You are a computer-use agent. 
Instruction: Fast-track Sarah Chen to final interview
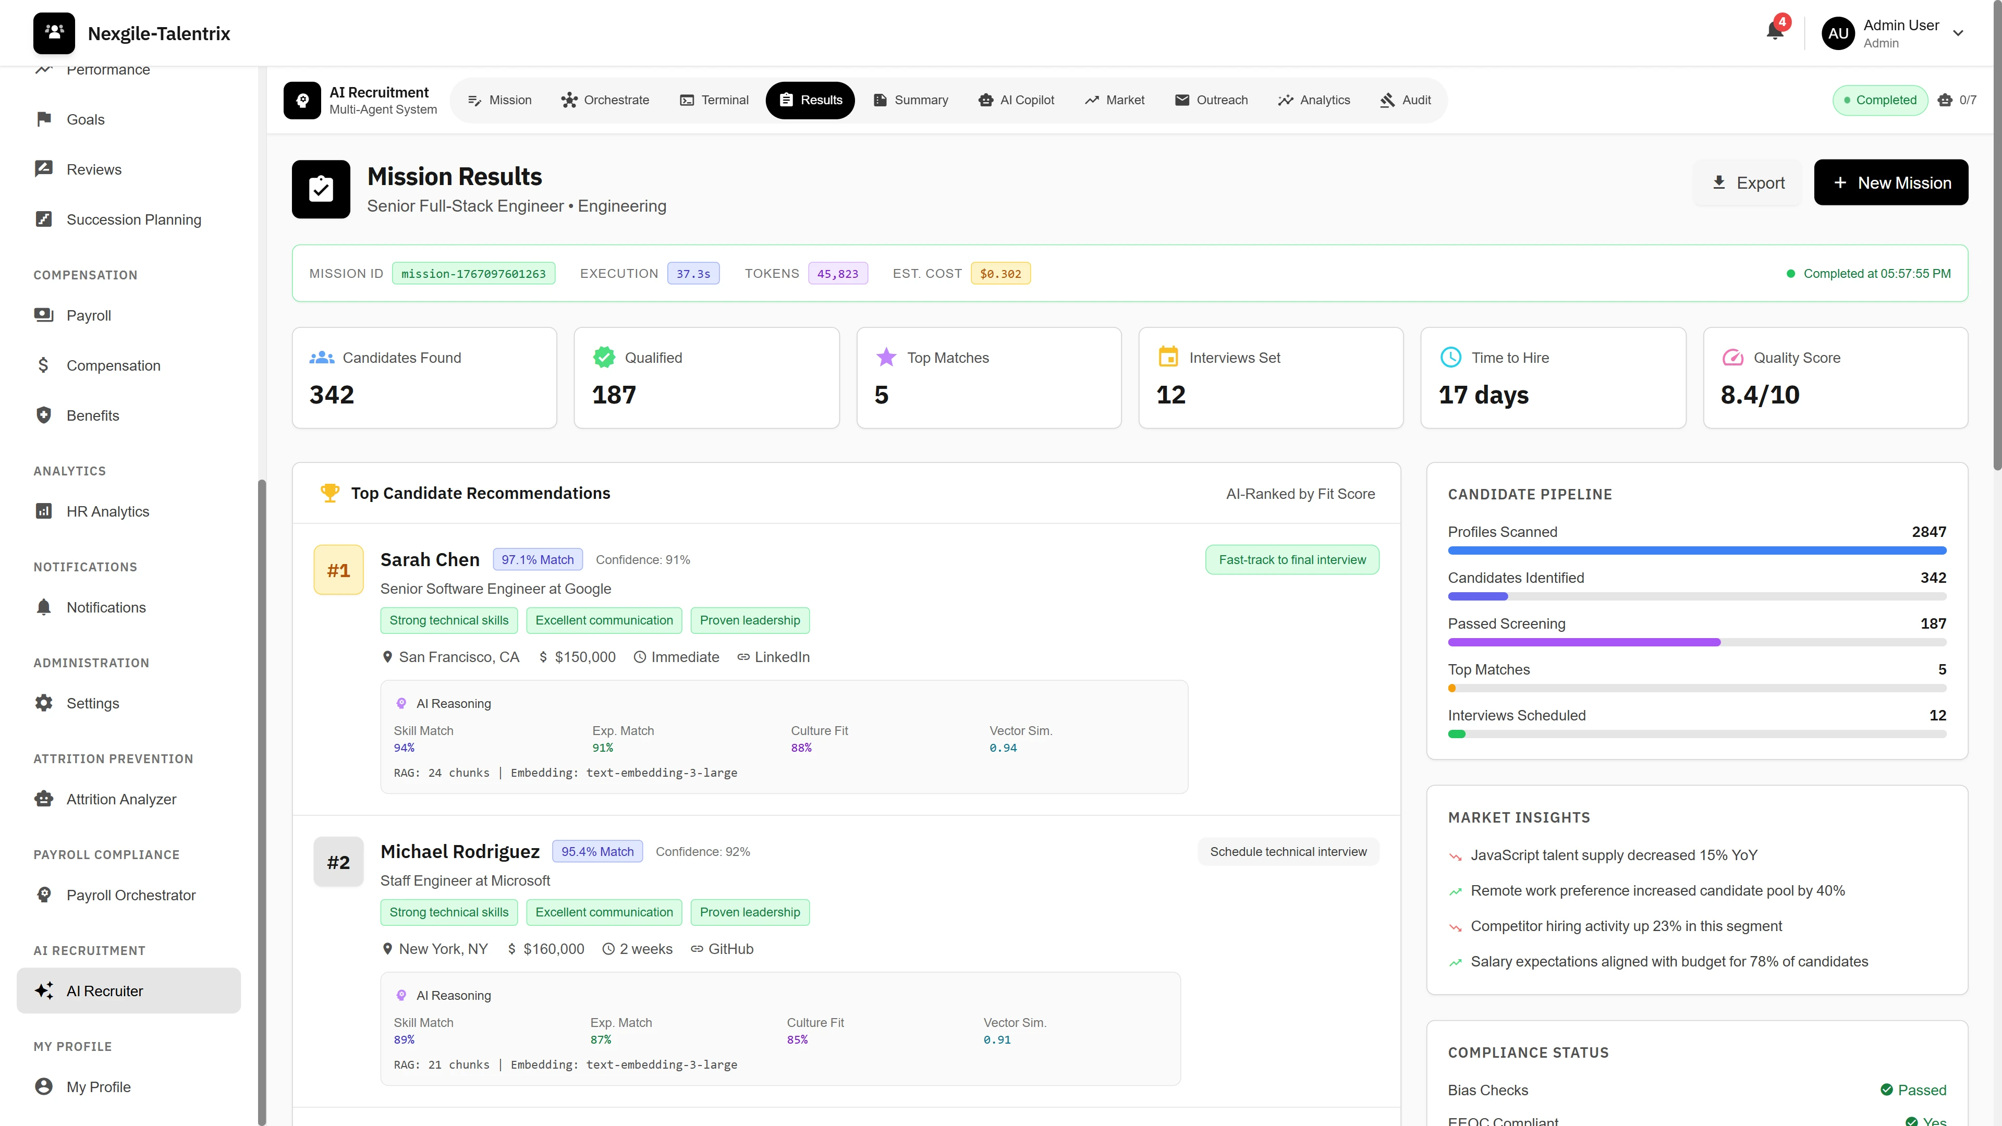pos(1292,559)
